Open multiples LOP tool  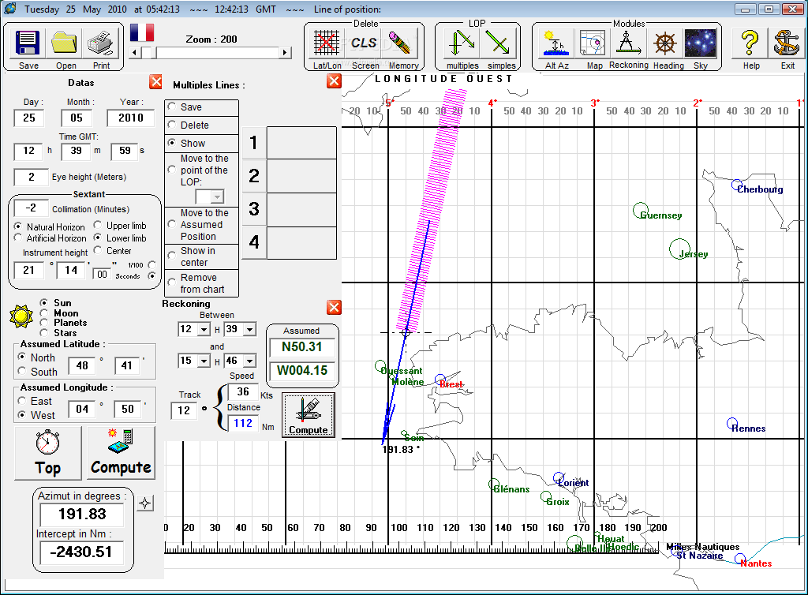462,43
